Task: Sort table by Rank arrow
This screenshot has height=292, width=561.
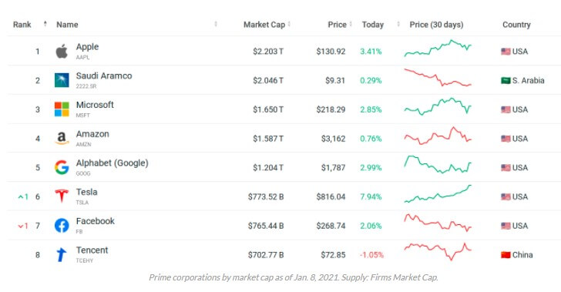Action: [45, 24]
